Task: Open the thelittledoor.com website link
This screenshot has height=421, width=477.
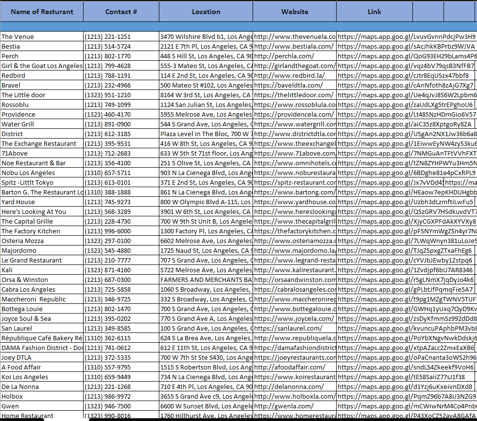Action: point(294,95)
